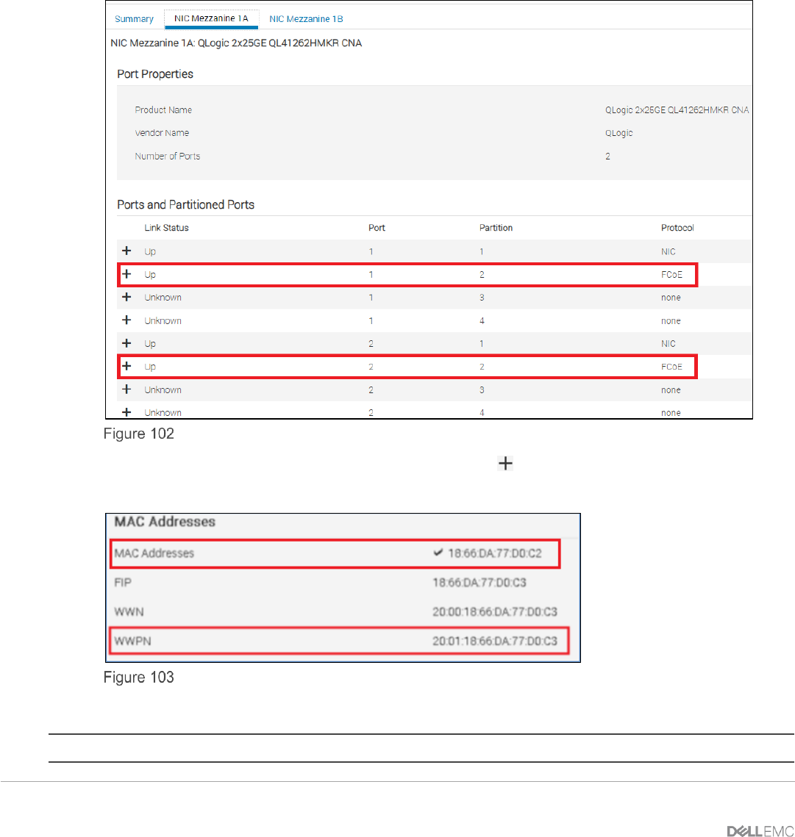The image size is (795, 837).
Task: Click NIC protocol in port 1 partition 1 row
Action: (x=668, y=251)
